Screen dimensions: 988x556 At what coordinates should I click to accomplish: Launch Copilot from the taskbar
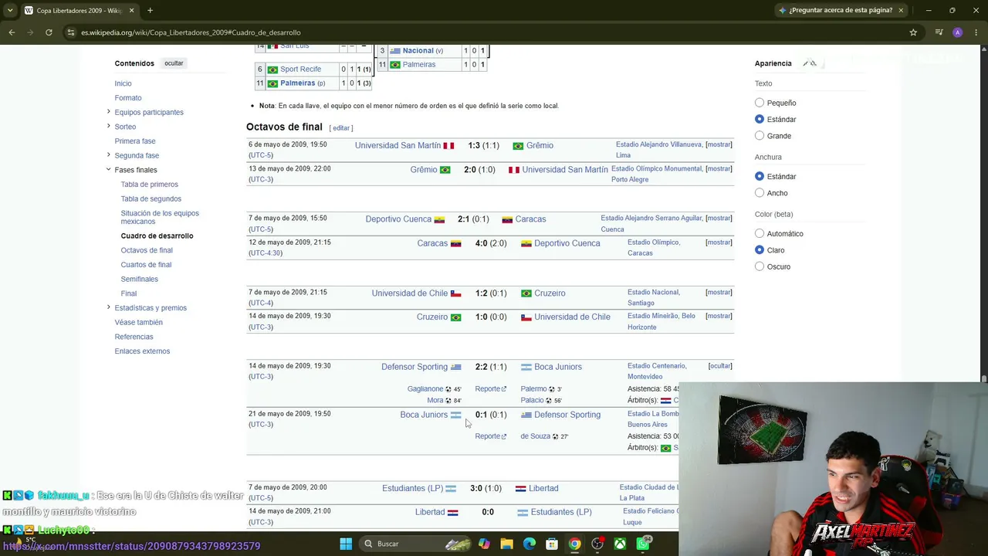pyautogui.click(x=484, y=544)
